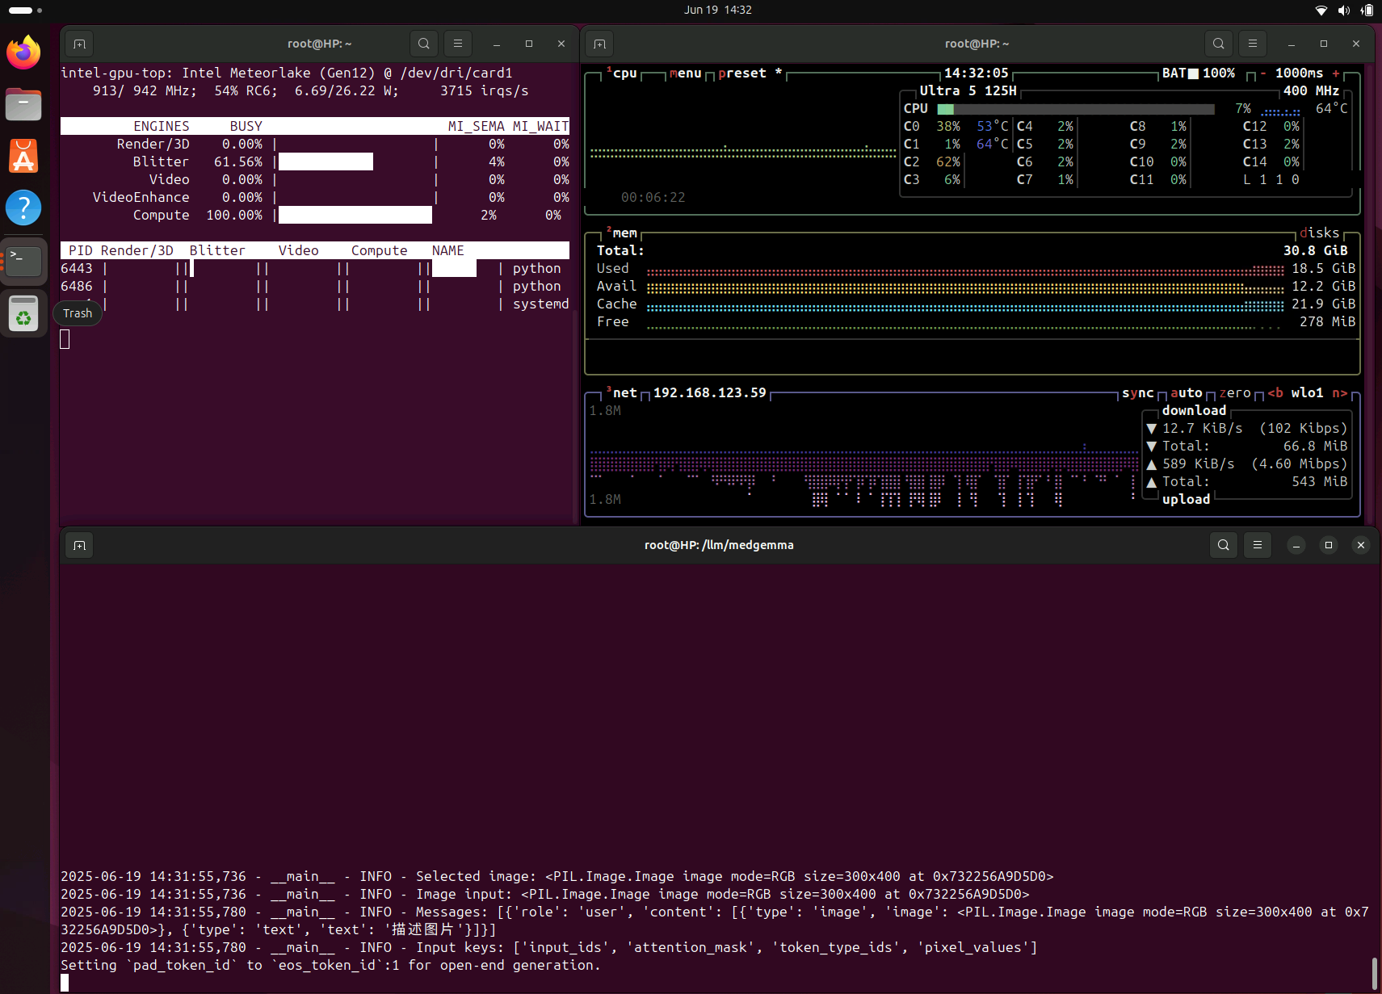Open the btop menu item
This screenshot has height=994, width=1382.
click(x=685, y=73)
